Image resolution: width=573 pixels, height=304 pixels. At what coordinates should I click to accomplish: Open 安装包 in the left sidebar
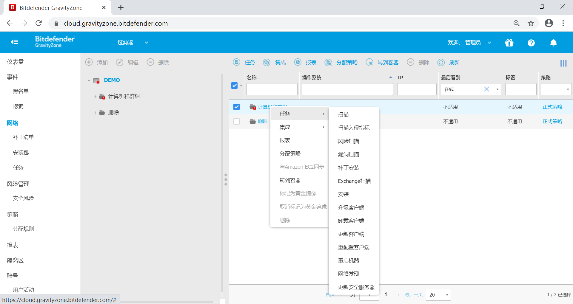(x=21, y=153)
